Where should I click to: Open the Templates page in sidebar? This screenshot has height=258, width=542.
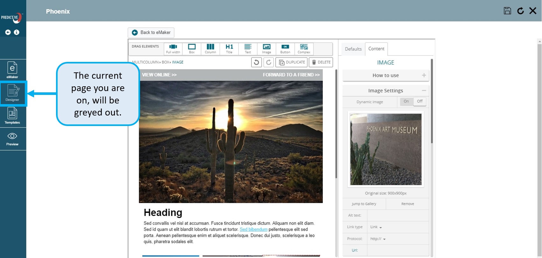(x=12, y=116)
